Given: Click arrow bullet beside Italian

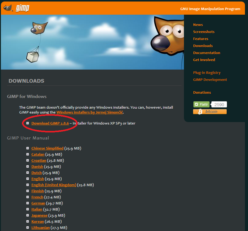Looking at the screenshot, I should tap(28, 209).
